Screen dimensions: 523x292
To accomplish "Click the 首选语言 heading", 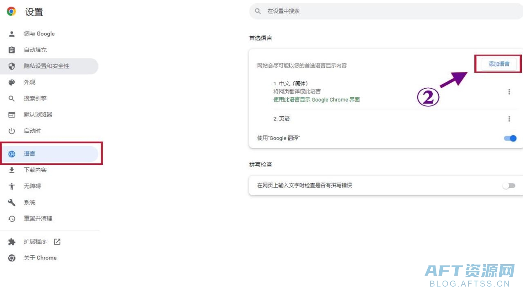I will click(x=261, y=38).
